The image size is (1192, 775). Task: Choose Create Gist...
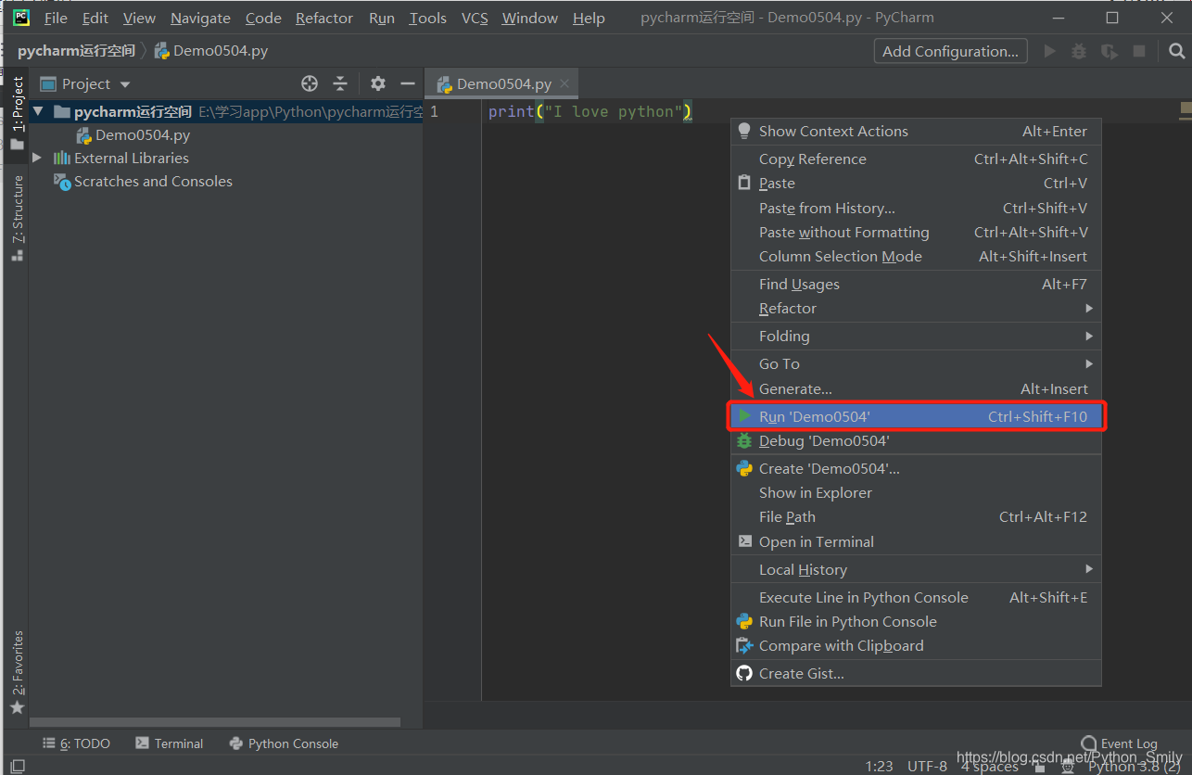point(916,673)
